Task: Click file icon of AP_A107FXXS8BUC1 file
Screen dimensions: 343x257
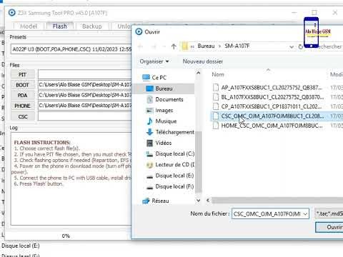Action: click(x=216, y=87)
